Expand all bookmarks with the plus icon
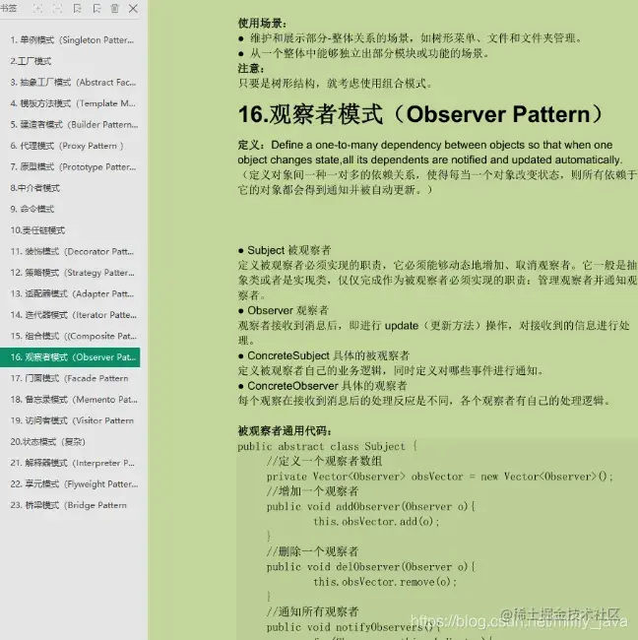 coord(37,9)
